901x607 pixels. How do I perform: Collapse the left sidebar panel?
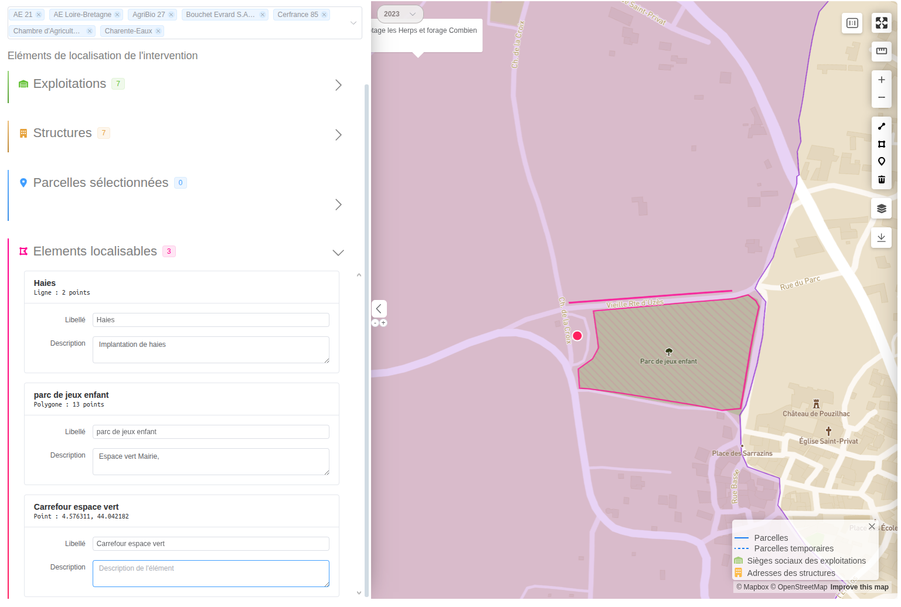379,308
